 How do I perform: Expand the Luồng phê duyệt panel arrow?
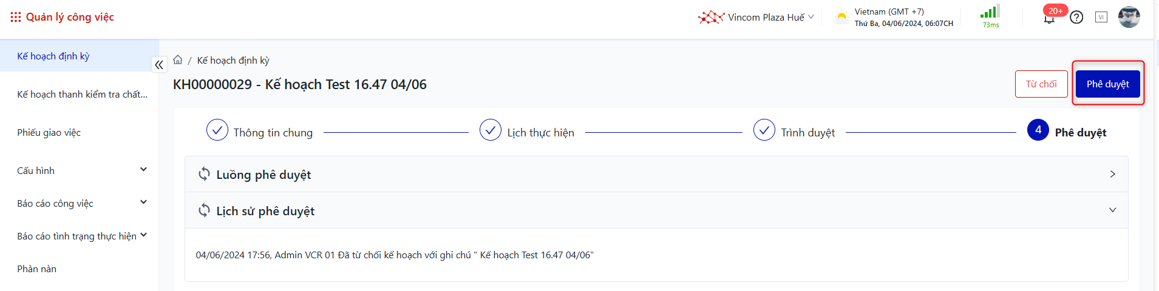pyautogui.click(x=1112, y=174)
